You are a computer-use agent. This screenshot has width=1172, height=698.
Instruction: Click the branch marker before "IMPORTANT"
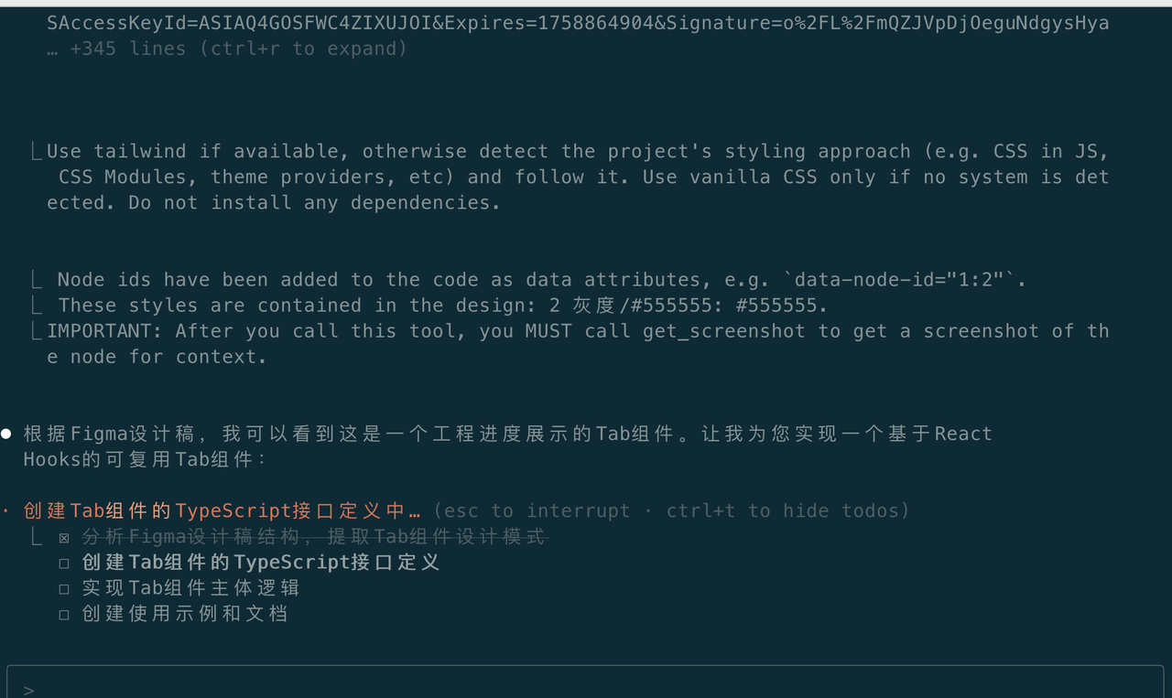click(x=37, y=331)
